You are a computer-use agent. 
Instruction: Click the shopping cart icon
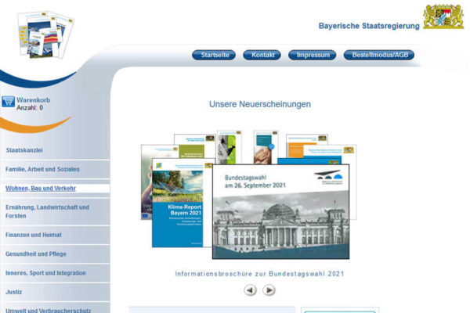pos(8,102)
